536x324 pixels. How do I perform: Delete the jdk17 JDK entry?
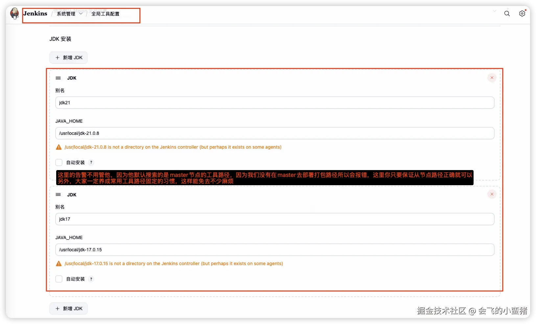point(492,194)
